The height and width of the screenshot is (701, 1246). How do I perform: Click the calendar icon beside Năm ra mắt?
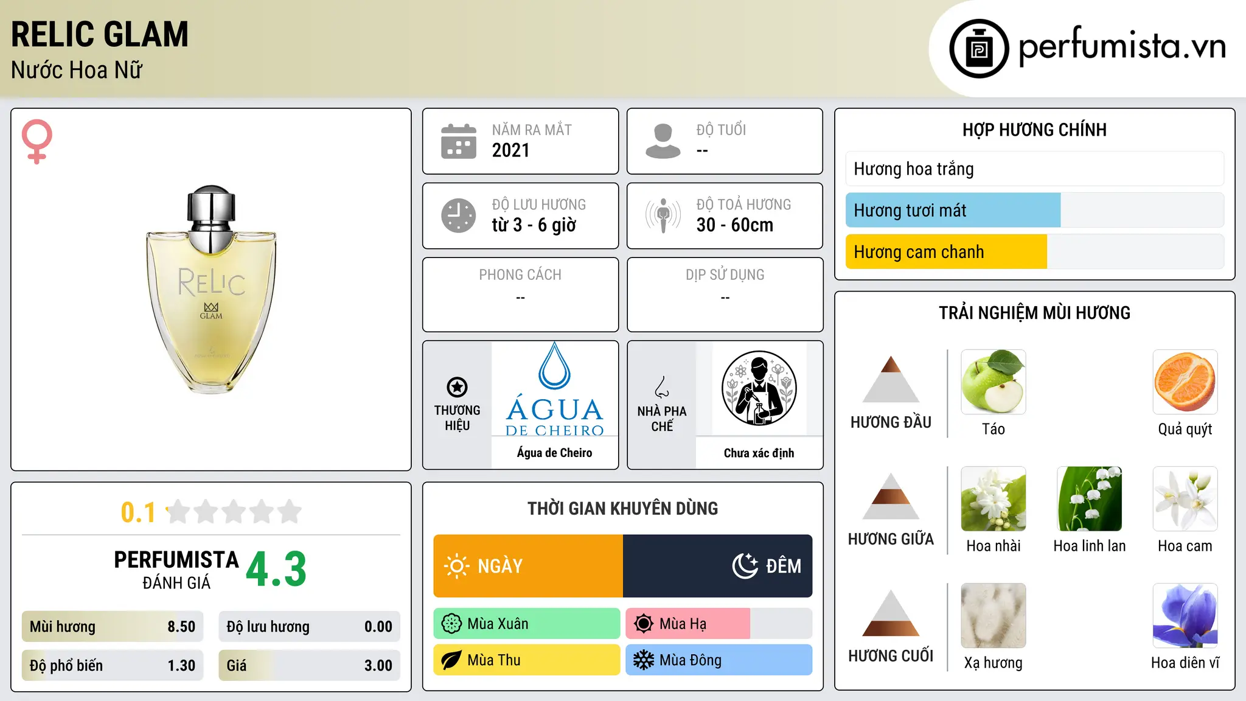click(x=459, y=141)
